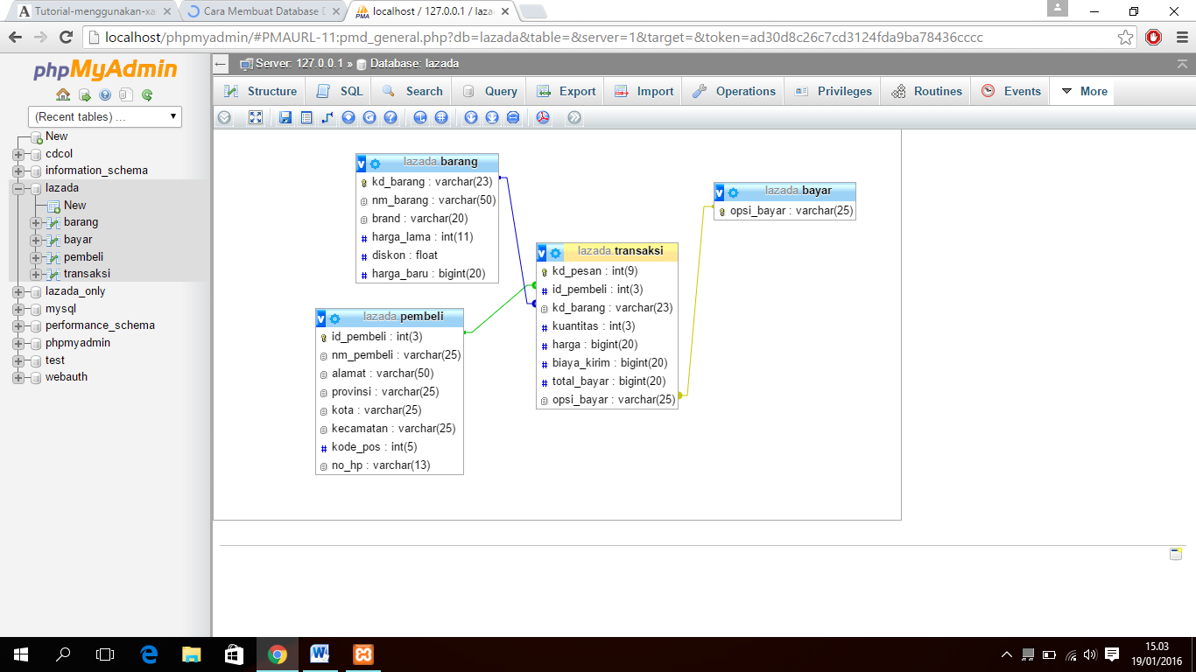The image size is (1196, 672).
Task: Create a new table from the designer toolbar
Action: (x=306, y=117)
